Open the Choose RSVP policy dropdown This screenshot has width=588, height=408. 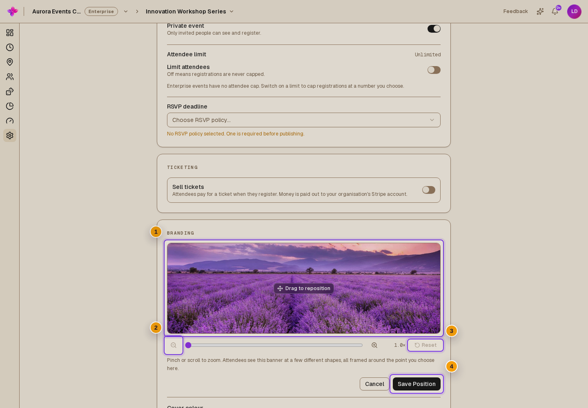304,120
